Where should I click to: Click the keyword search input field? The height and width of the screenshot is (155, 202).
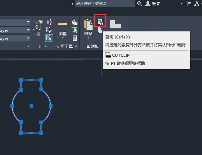click(x=105, y=3)
